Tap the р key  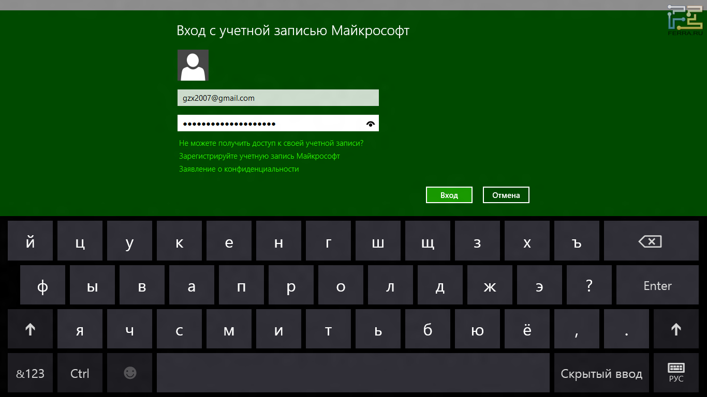click(x=291, y=285)
